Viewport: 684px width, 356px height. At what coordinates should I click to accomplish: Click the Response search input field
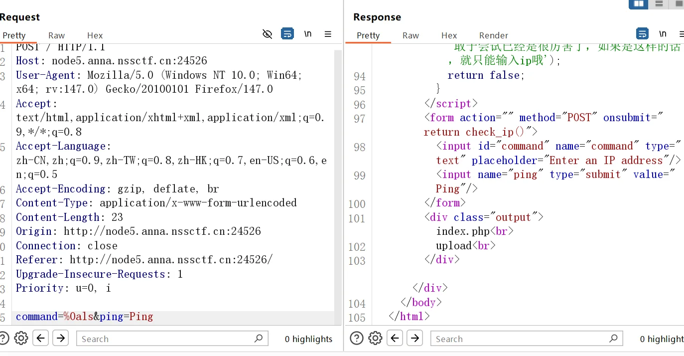click(x=518, y=339)
